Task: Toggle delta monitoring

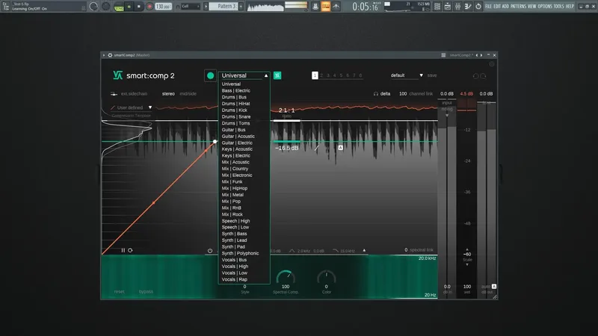Action: pos(385,94)
